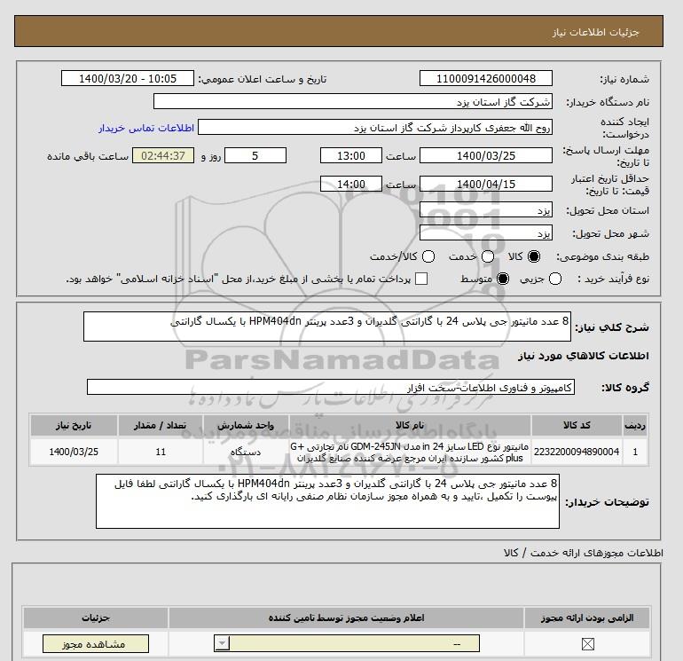The height and width of the screenshot is (661, 683).
Task: Click the تاریخ نیاز column header
Action: point(74,425)
